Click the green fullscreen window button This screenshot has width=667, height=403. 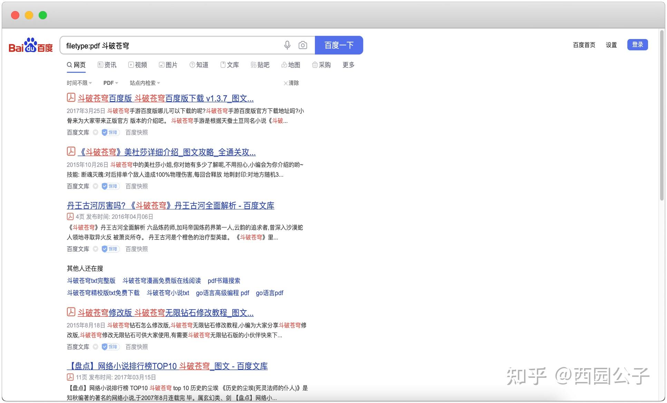43,15
